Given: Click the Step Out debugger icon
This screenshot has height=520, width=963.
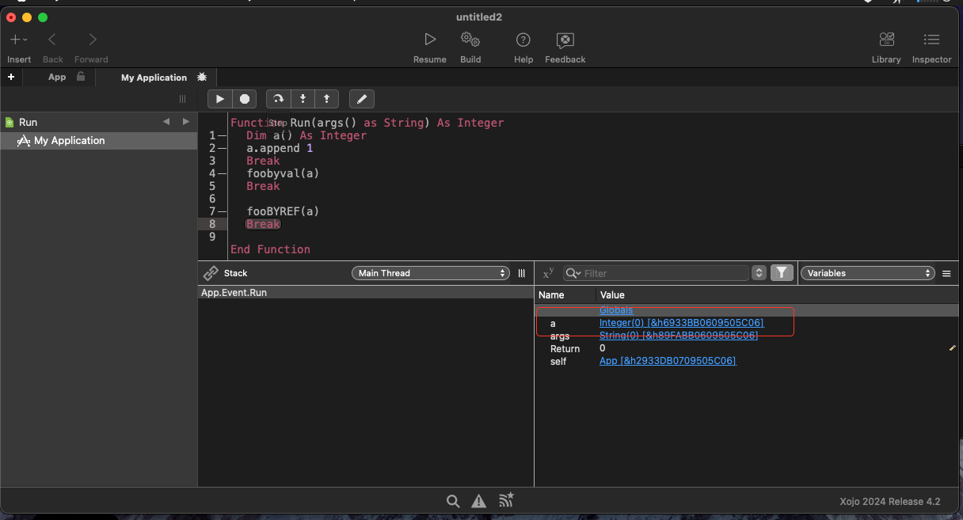Looking at the screenshot, I should click(326, 99).
